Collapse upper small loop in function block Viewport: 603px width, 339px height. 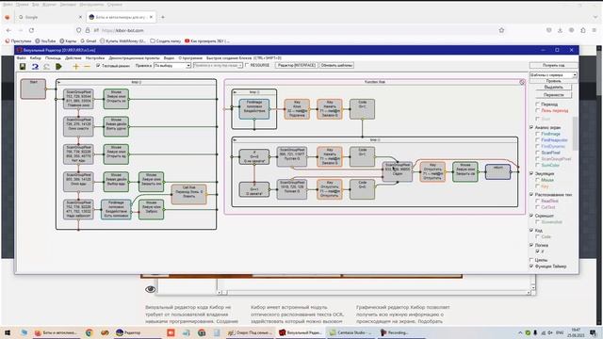click(x=235, y=92)
